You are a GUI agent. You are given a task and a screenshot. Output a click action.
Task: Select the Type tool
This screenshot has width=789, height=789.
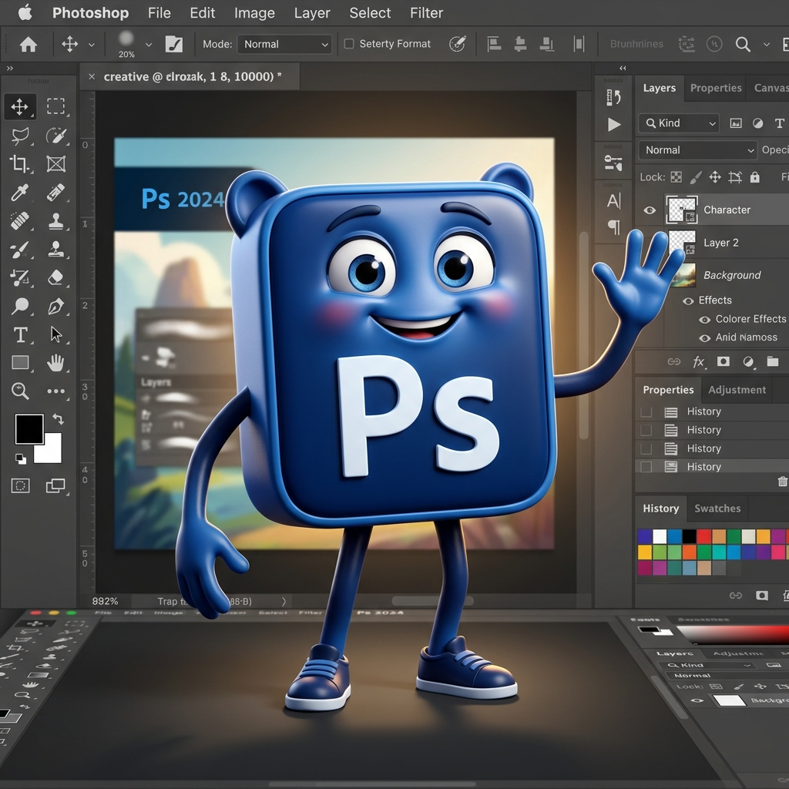[20, 334]
